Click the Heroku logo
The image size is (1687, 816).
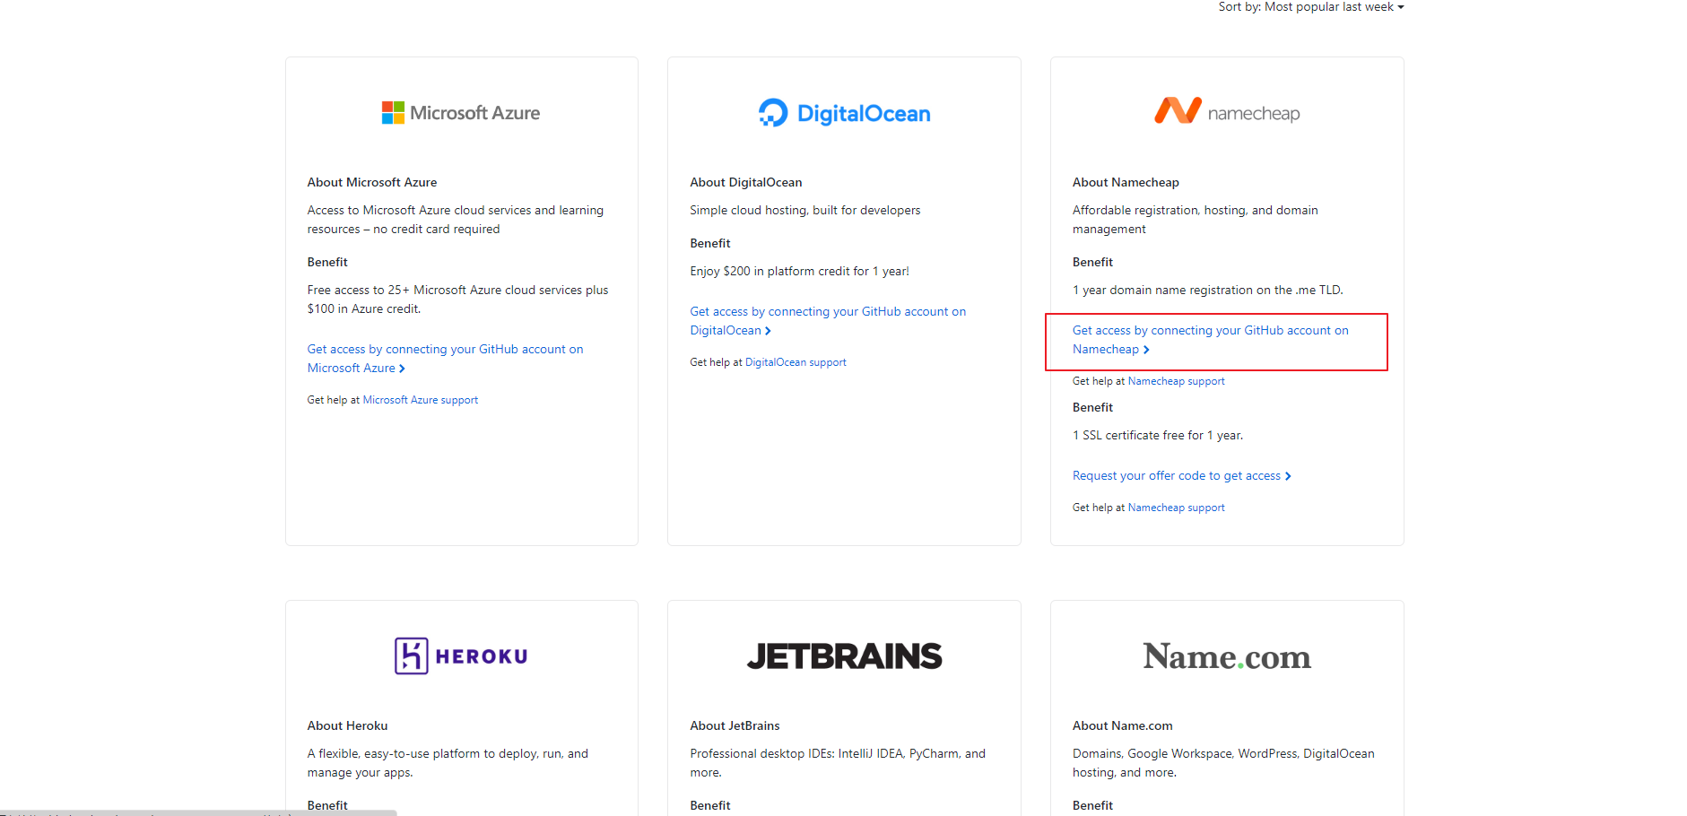(461, 656)
